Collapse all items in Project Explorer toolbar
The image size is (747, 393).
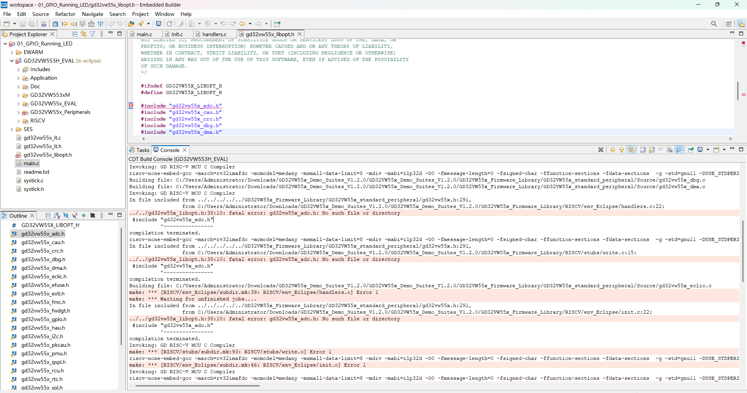[x=75, y=34]
